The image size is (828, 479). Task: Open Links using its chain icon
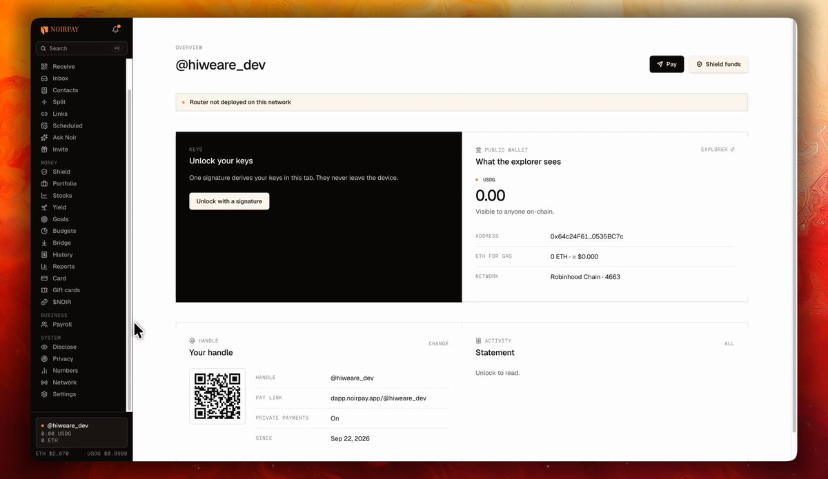pyautogui.click(x=44, y=114)
